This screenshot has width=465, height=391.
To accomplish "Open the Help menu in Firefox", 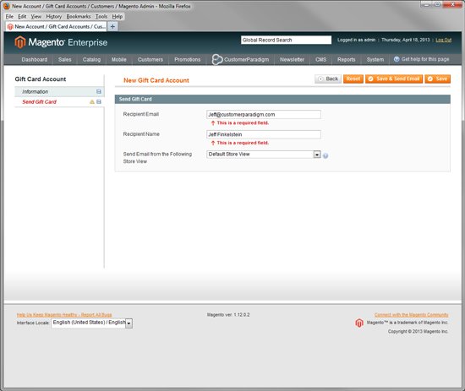I will (x=118, y=17).
